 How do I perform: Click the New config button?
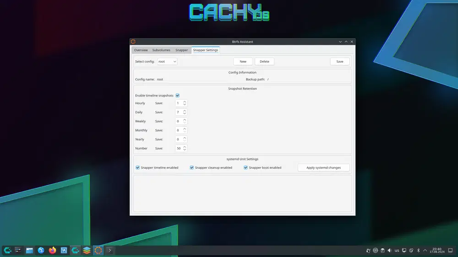click(x=243, y=62)
